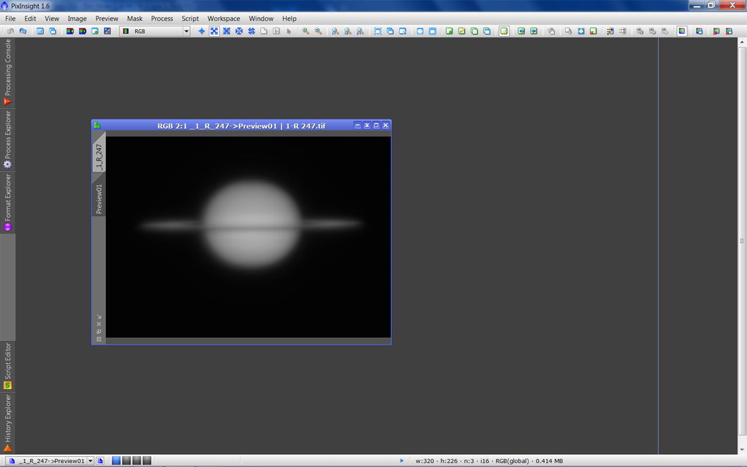Image resolution: width=747 pixels, height=467 pixels.
Task: Open the File menu
Action: coord(10,18)
